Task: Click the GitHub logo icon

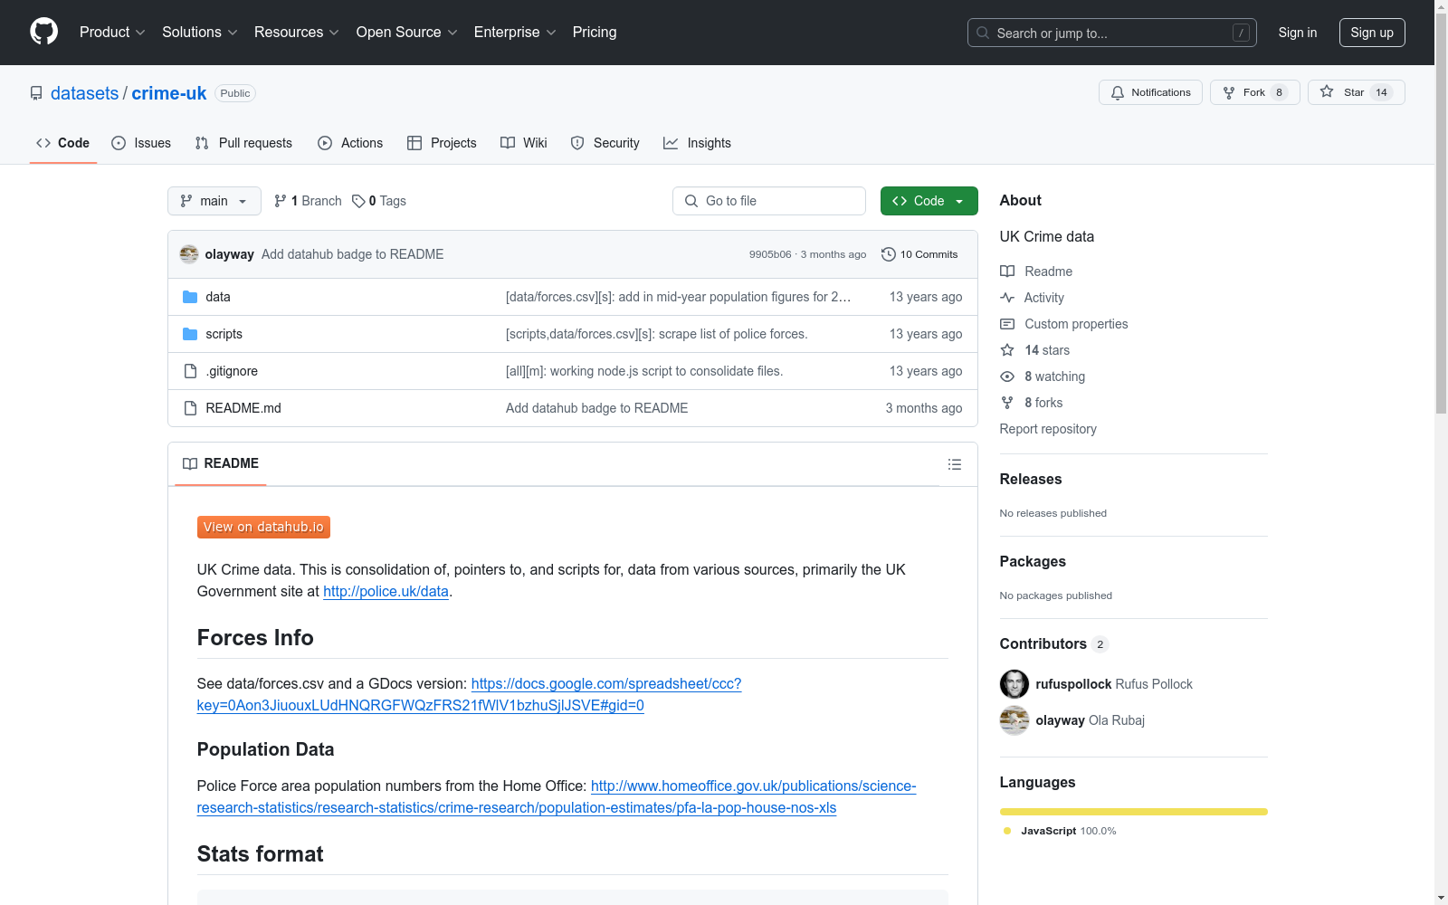Action: coord(43,32)
